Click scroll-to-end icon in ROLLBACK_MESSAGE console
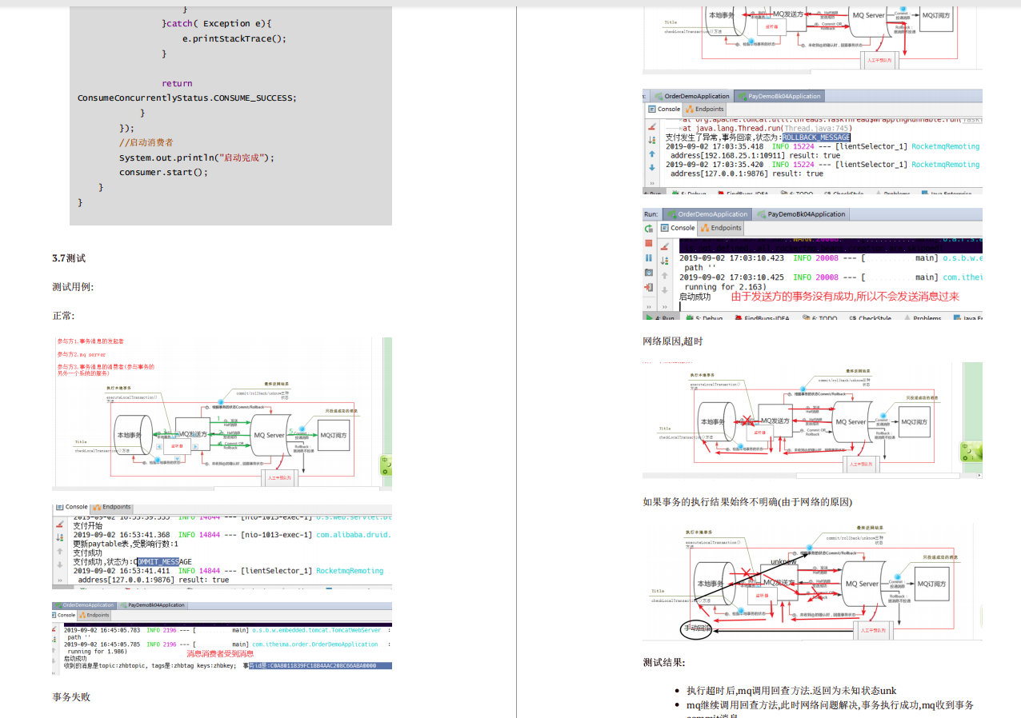The width and height of the screenshot is (1021, 718). tap(651, 140)
